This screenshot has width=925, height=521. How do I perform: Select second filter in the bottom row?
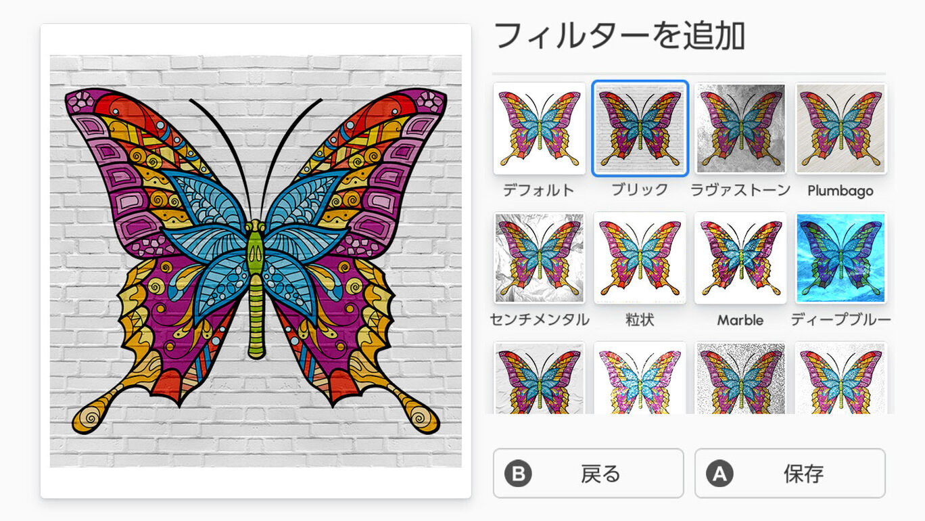[640, 378]
